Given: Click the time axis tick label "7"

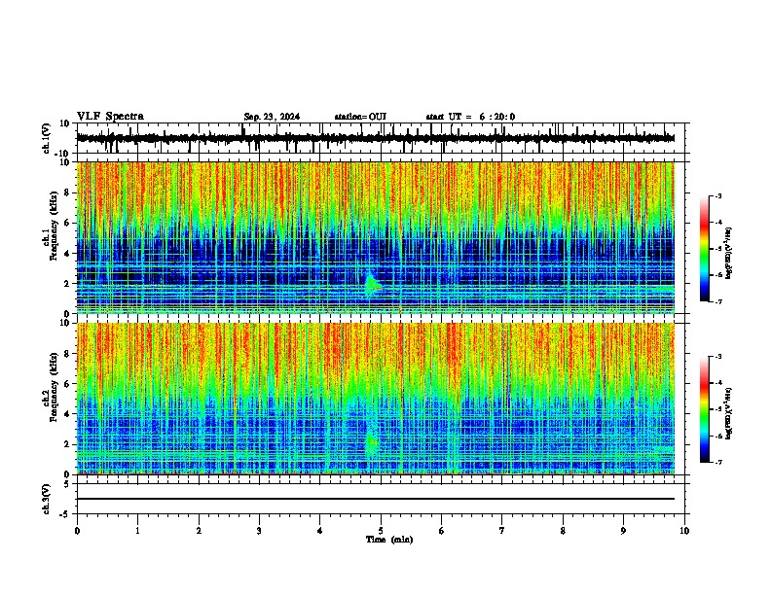Looking at the screenshot, I should (502, 531).
